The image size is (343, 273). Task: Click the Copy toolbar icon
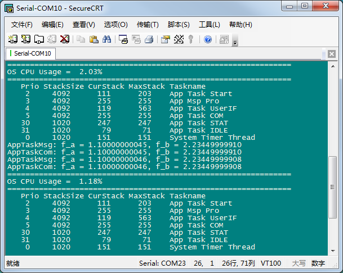point(81,39)
